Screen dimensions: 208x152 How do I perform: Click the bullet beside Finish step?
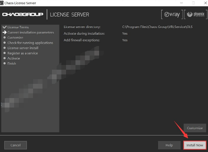pyautogui.click(x=4, y=63)
